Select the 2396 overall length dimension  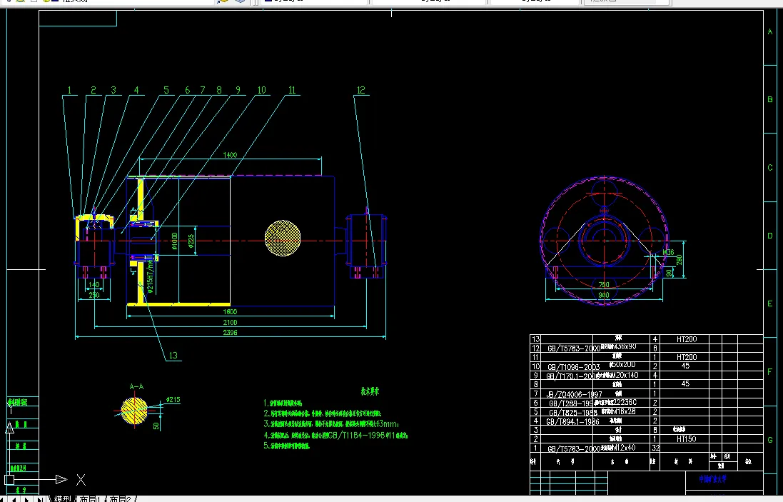pos(231,333)
